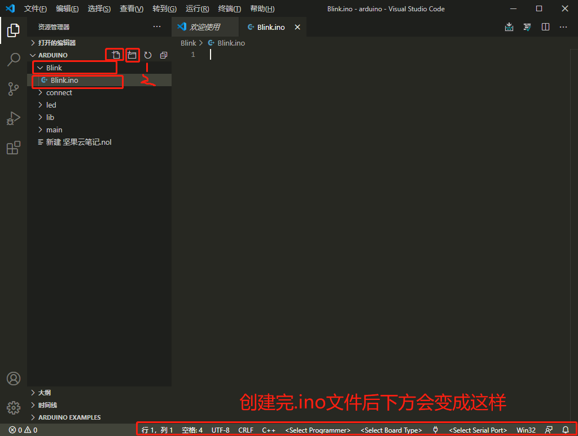Click the errors and warnings count in status bar
Viewport: 578px width, 436px height.
tap(23, 430)
